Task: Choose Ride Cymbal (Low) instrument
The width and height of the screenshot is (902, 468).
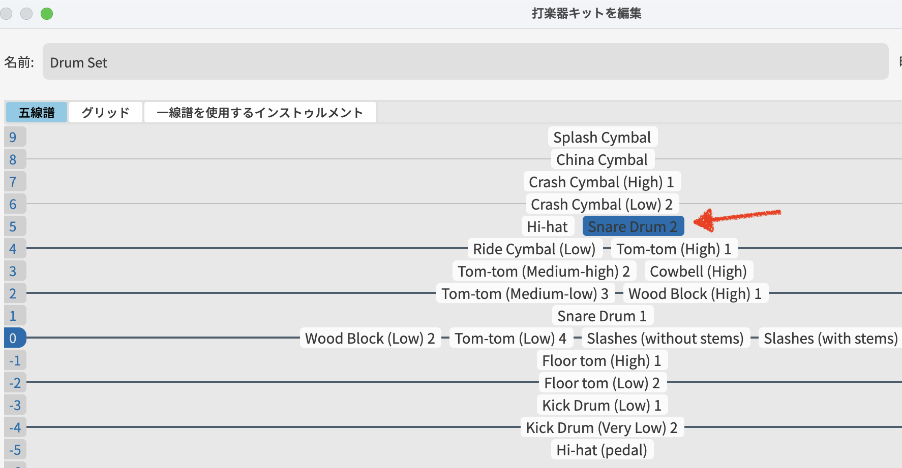Action: [534, 249]
